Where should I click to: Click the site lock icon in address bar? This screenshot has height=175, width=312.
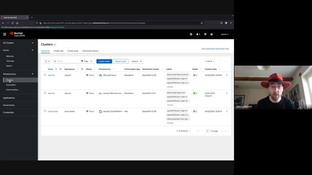[x=40, y=23]
